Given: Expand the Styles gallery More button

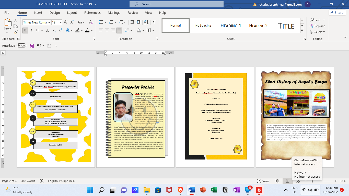Looking at the screenshot, I should coord(302,31).
